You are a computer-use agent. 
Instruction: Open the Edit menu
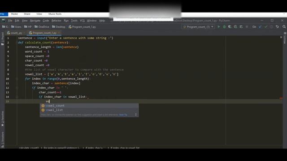(x=17, y=21)
